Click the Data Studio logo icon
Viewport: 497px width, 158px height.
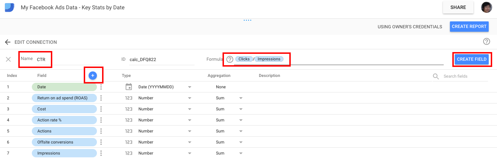click(x=9, y=7)
